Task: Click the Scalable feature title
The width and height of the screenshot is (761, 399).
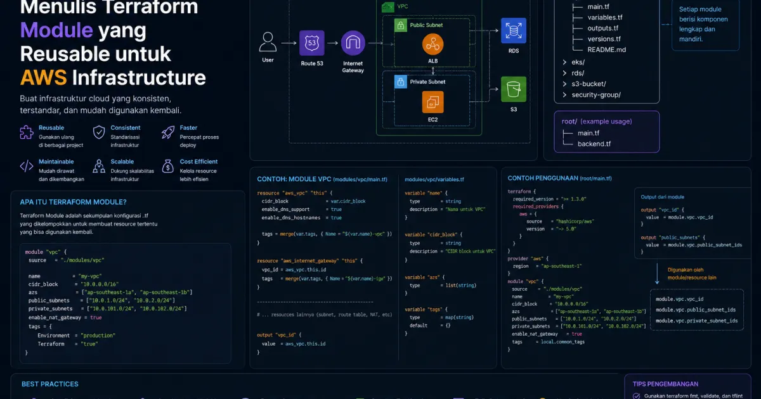Action: click(122, 161)
